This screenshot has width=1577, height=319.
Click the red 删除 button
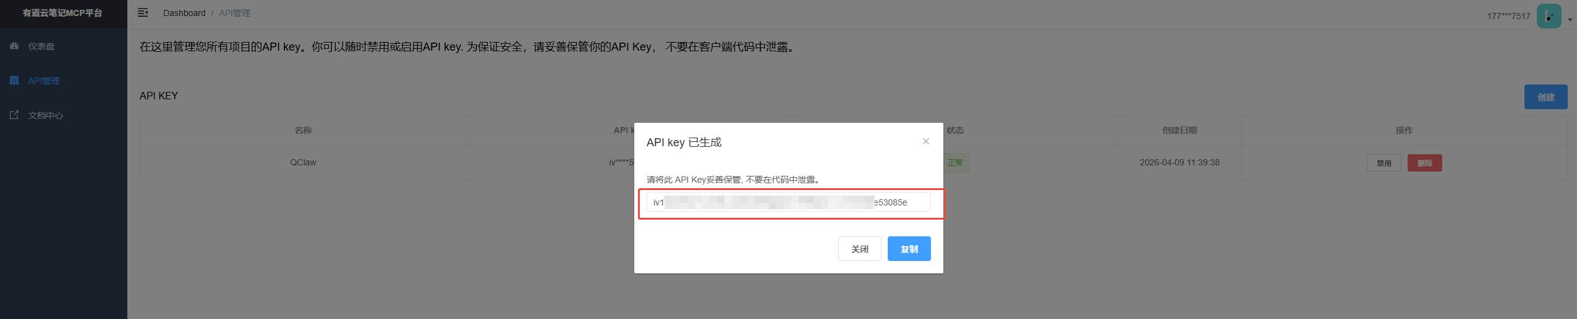pyautogui.click(x=1424, y=163)
